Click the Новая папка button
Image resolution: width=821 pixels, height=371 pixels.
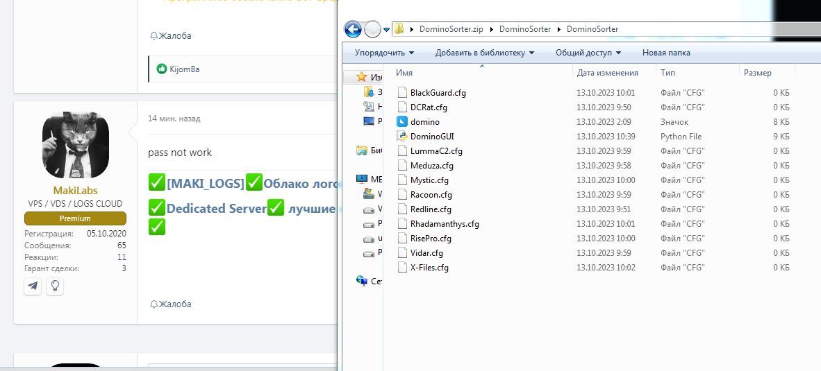tap(666, 53)
